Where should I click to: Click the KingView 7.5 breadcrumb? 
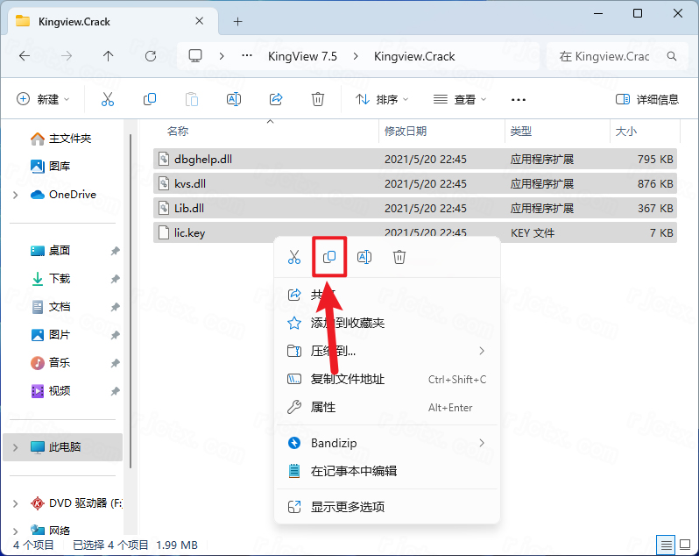pos(302,56)
